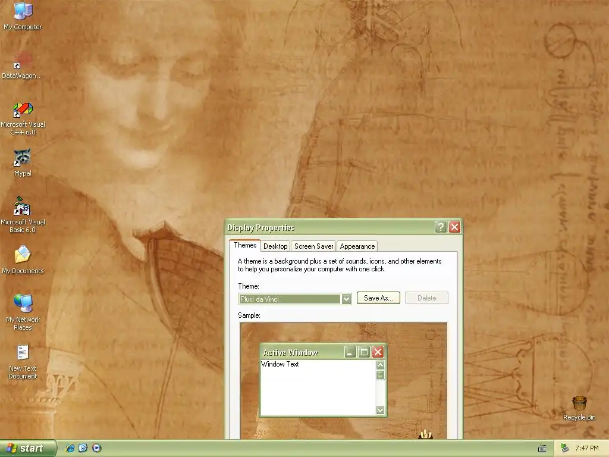This screenshot has width=609, height=457.
Task: Switch to the Desktop tab
Action: click(275, 246)
